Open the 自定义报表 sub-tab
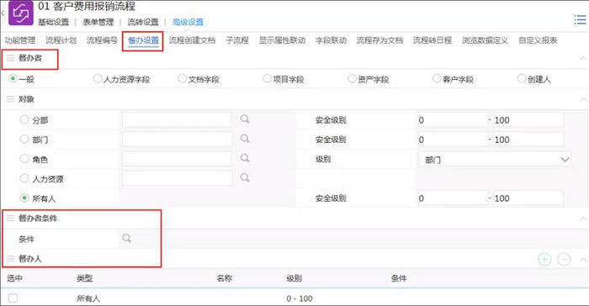Viewport: 589px width, 306px height. pyautogui.click(x=538, y=40)
